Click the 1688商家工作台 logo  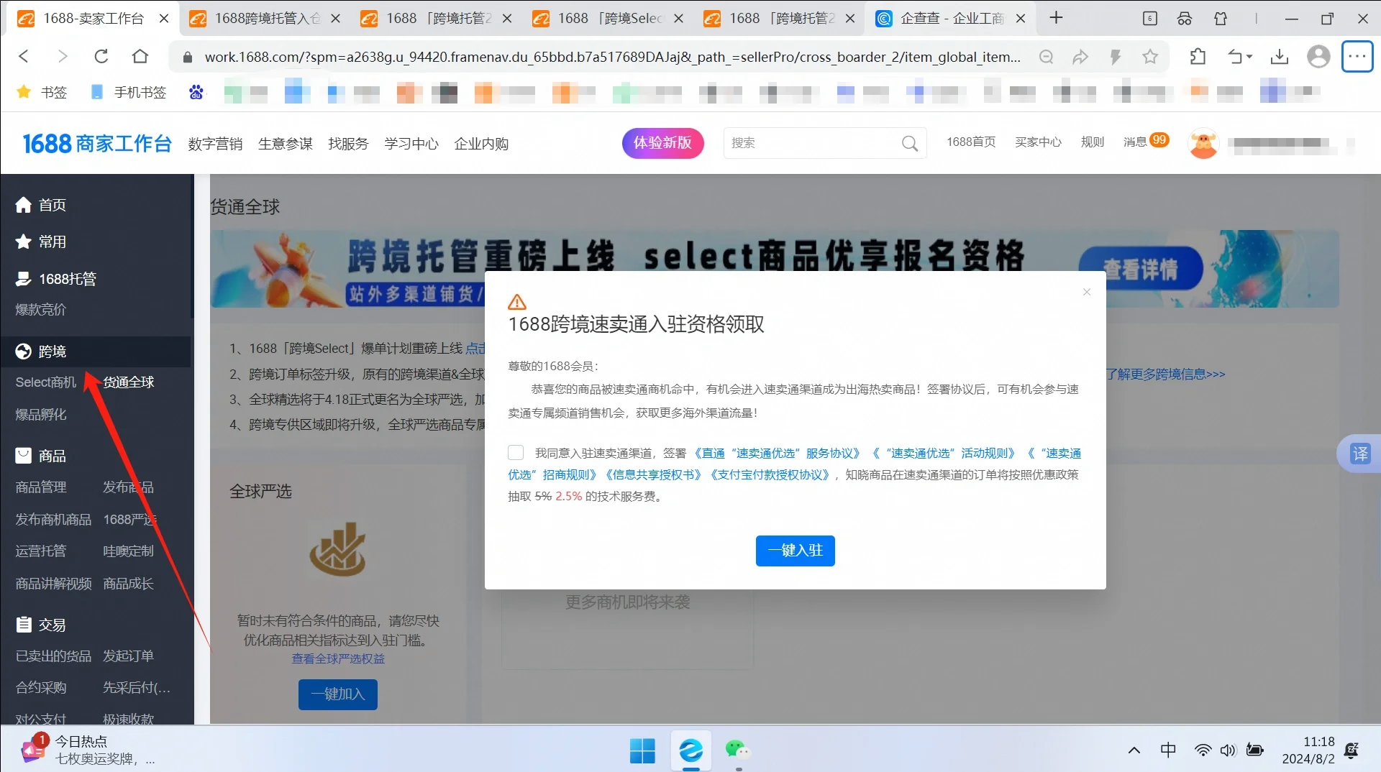point(97,144)
